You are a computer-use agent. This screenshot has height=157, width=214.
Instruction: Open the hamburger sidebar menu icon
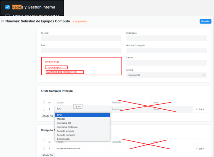[x=3, y=21]
